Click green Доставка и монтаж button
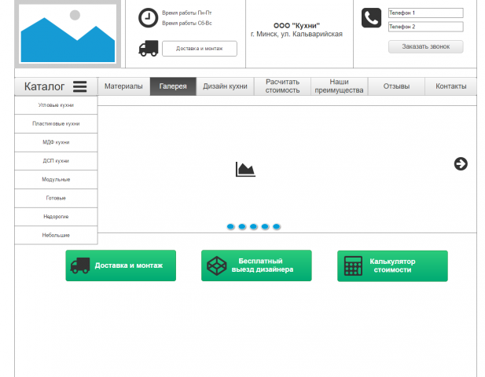 [120, 265]
